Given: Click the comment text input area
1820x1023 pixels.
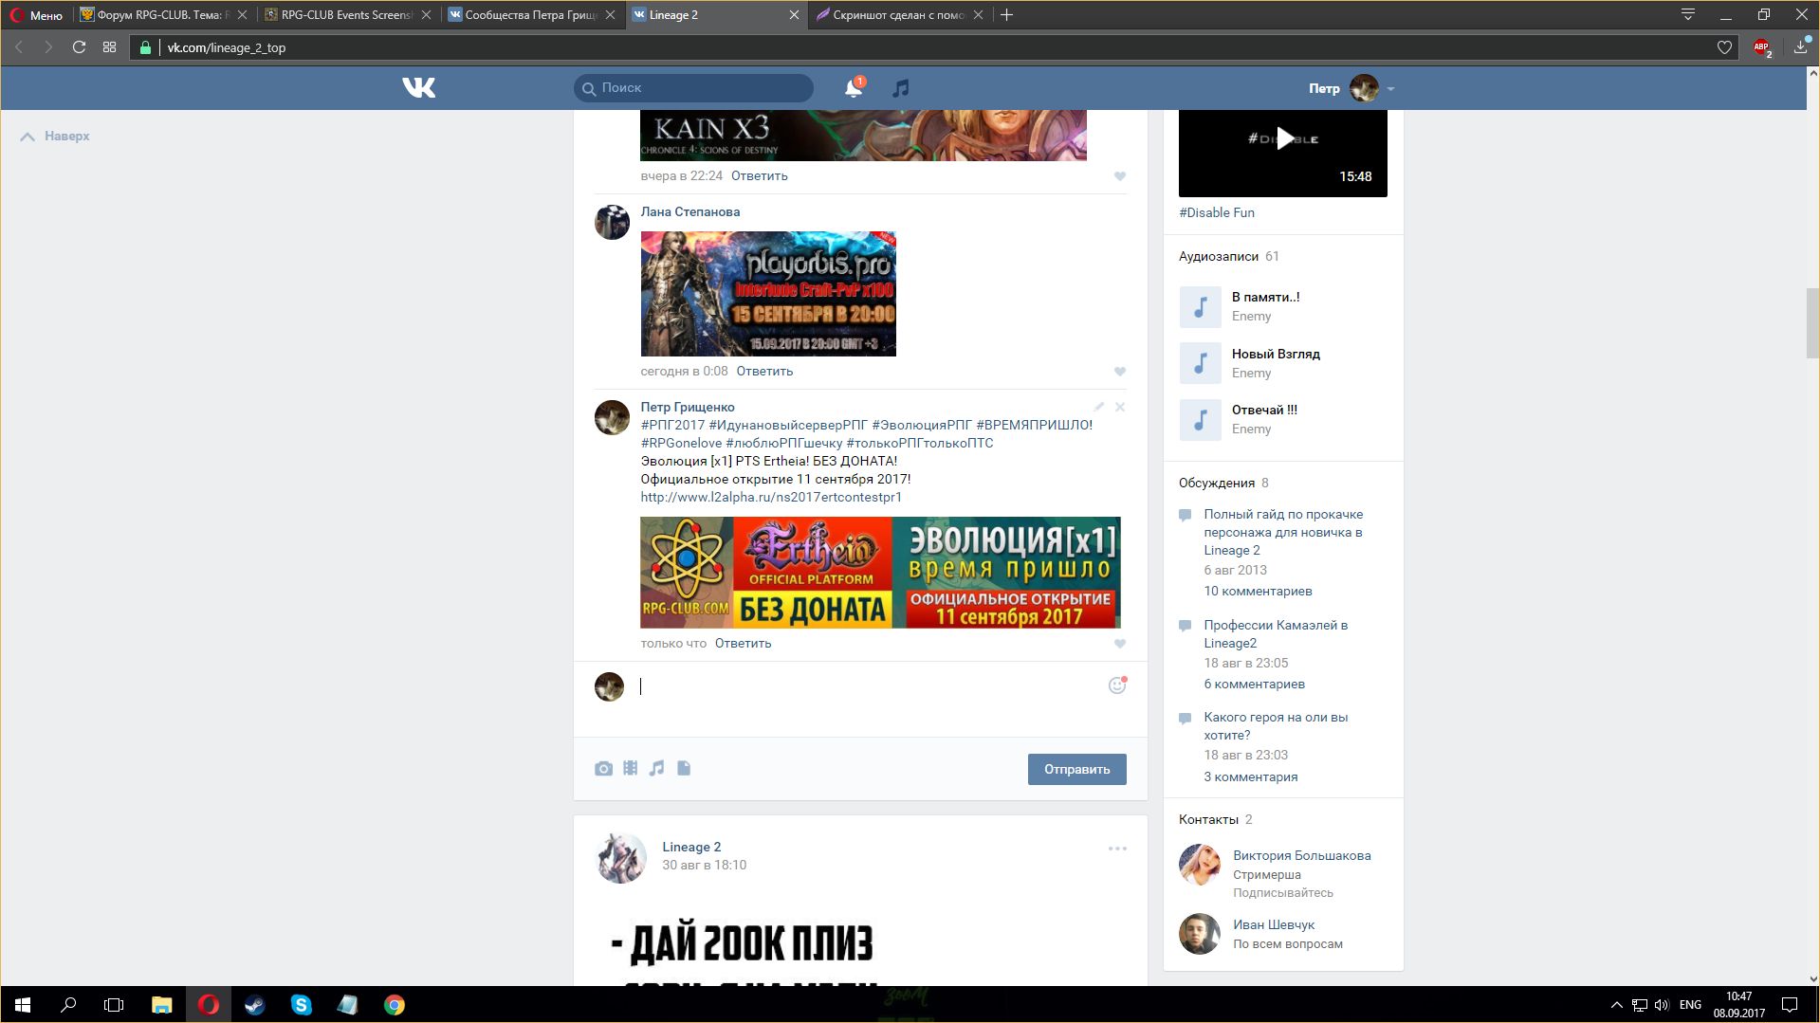Looking at the screenshot, I should 868,687.
